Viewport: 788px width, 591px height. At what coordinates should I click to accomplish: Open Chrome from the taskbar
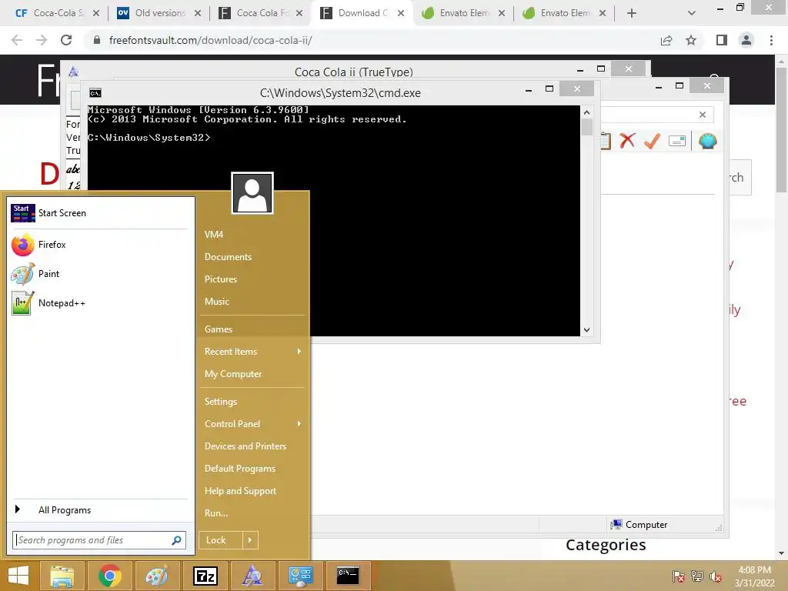coord(109,576)
